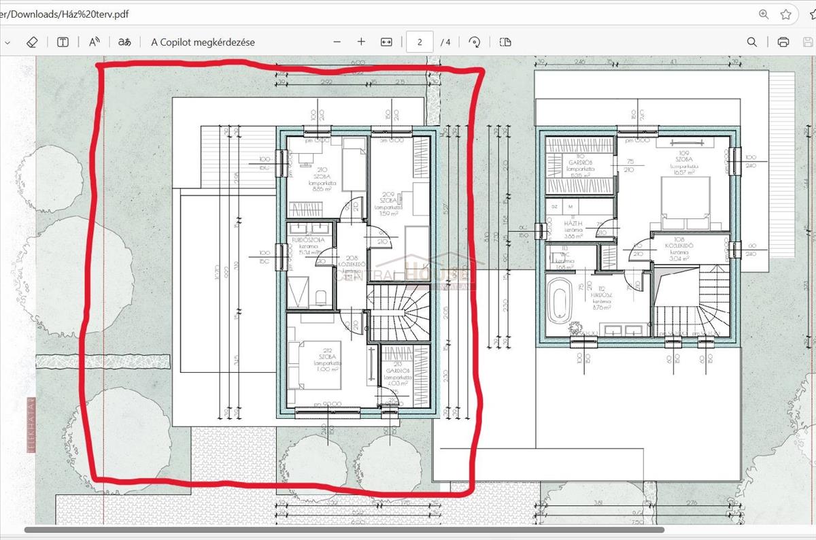Screen dimensions: 816x540
Task: Search the PDF with the magnifier icon
Action: (x=751, y=42)
